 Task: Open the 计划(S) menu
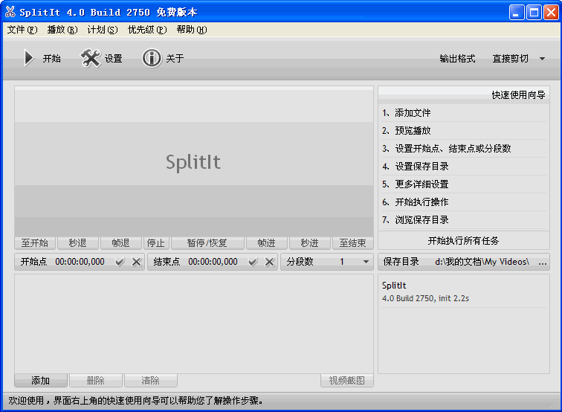pyautogui.click(x=103, y=30)
